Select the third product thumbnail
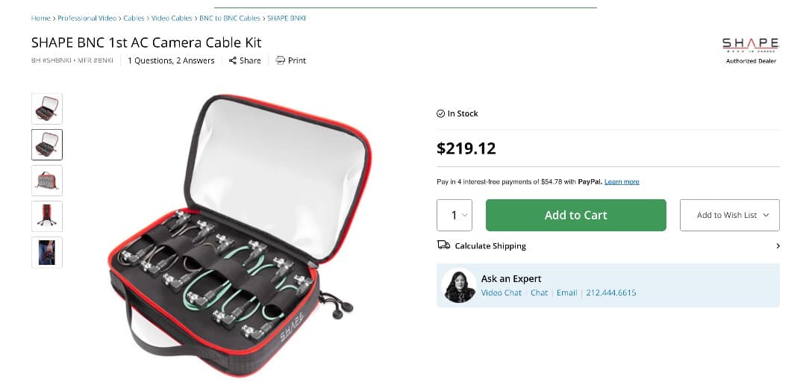806x388 pixels. coord(47,181)
